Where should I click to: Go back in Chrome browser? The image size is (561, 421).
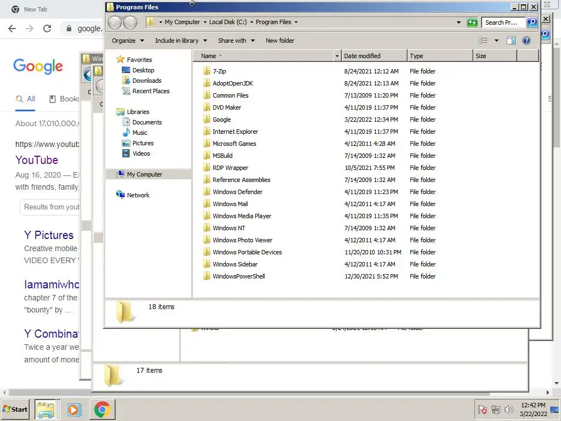[x=12, y=29]
